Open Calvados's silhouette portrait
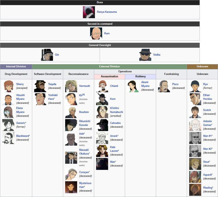The width and height of the screenshot is (218, 197). [x=102, y=125]
